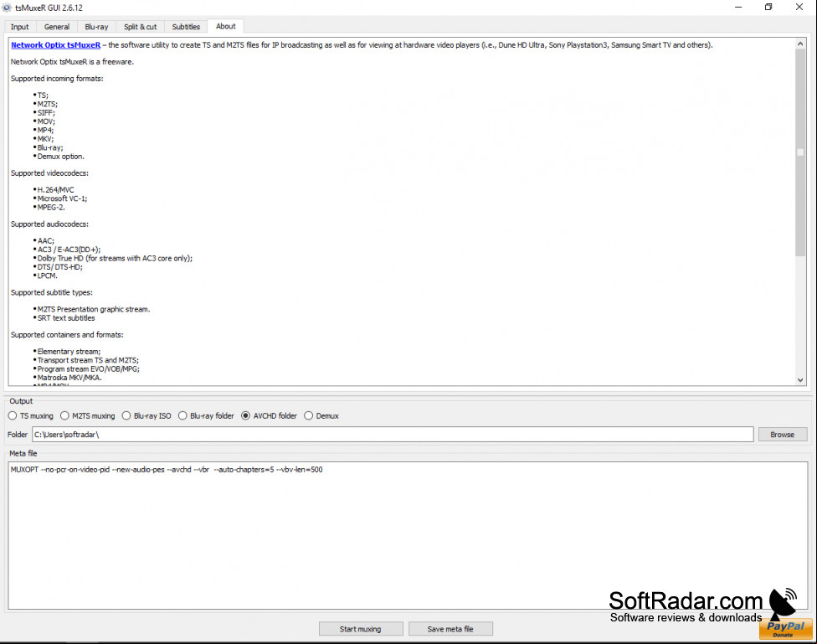Screen dimensions: 817x644
Task: Switch to the General tab
Action: click(57, 27)
